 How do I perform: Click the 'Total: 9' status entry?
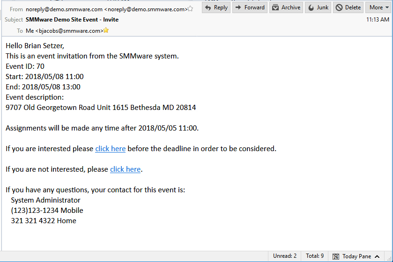tap(315, 256)
